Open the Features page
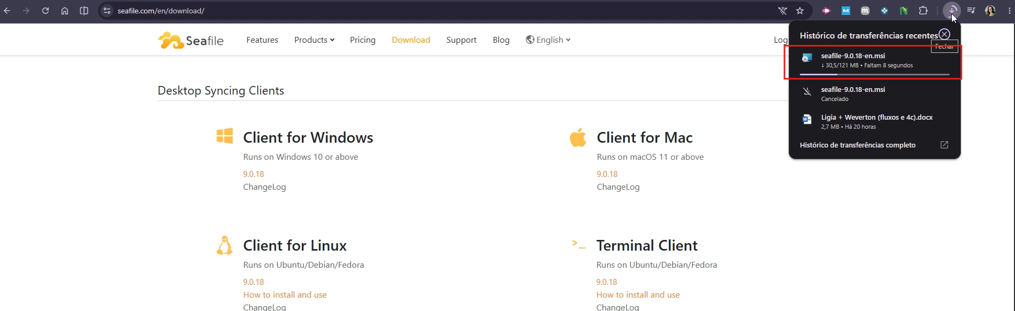 (x=262, y=40)
